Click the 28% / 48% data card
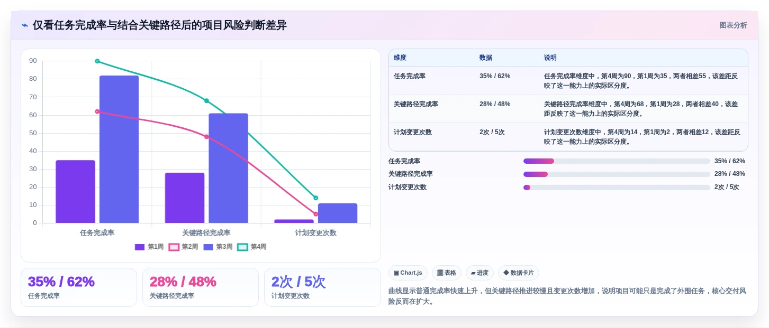This screenshot has width=769, height=328. pyautogui.click(x=201, y=287)
